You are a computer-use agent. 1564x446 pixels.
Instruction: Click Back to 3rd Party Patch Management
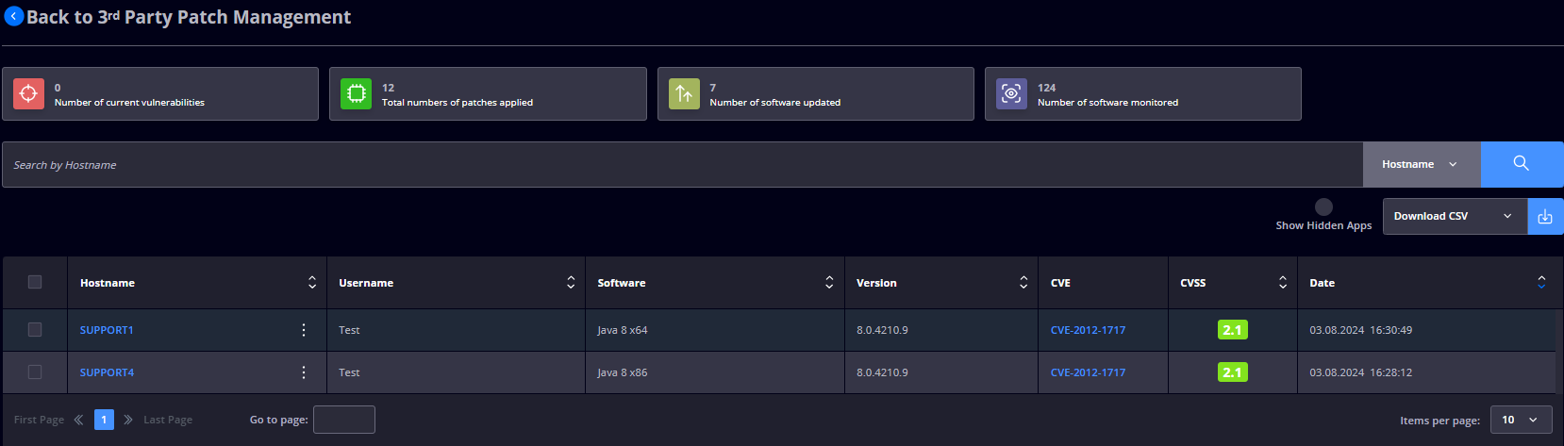[189, 17]
